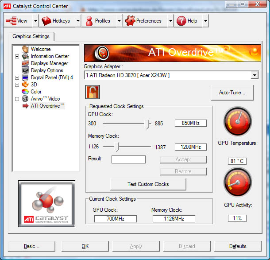Click the requested GPU Clock 850MHz field

[x=191, y=123]
